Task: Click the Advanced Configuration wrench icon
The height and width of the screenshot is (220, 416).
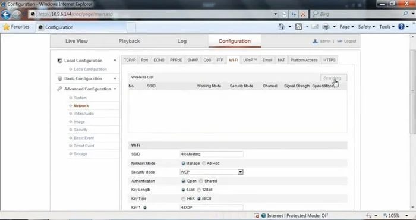Action: click(x=59, y=89)
